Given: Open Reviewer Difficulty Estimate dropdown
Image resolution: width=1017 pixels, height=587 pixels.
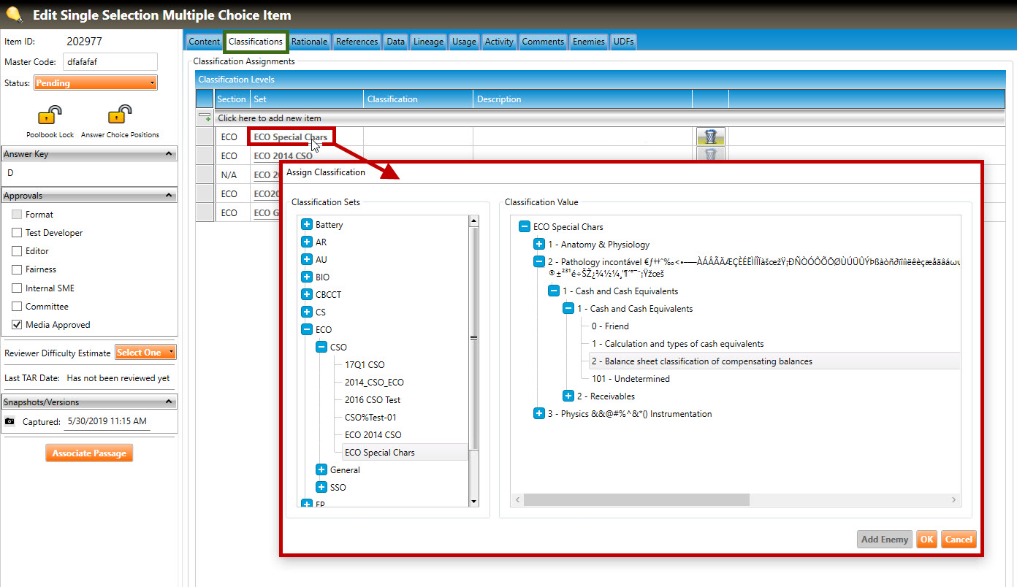Looking at the screenshot, I should click(145, 353).
